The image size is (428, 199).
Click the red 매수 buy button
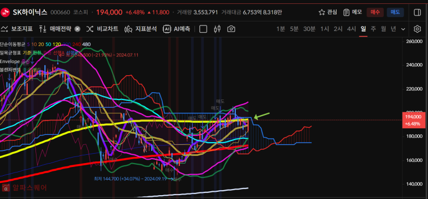[x=375, y=12]
